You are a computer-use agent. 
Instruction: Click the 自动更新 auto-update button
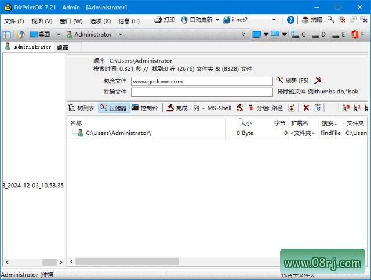pos(197,20)
